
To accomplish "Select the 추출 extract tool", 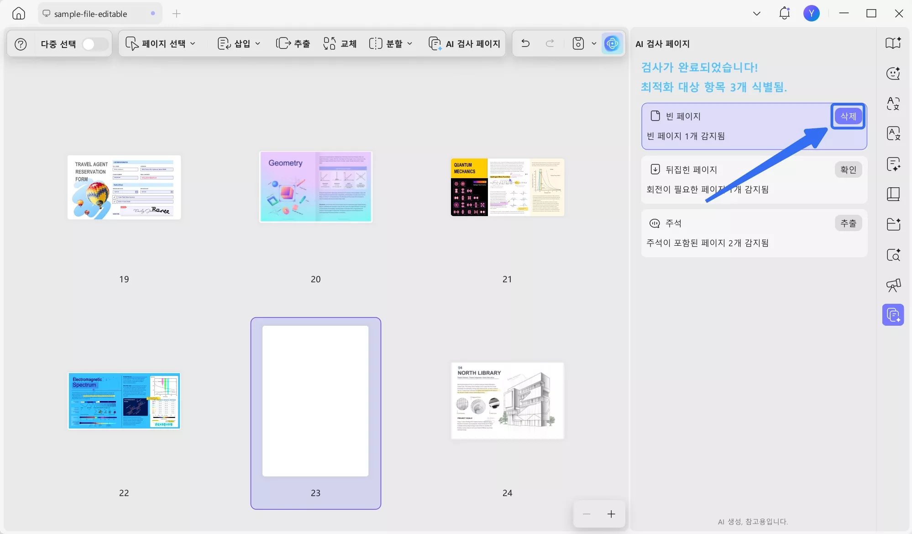I will tap(293, 43).
